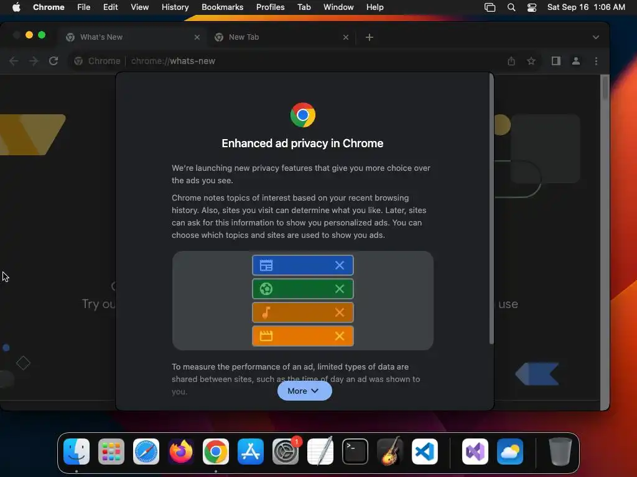Reload the current page
637x477 pixels.
(x=53, y=61)
